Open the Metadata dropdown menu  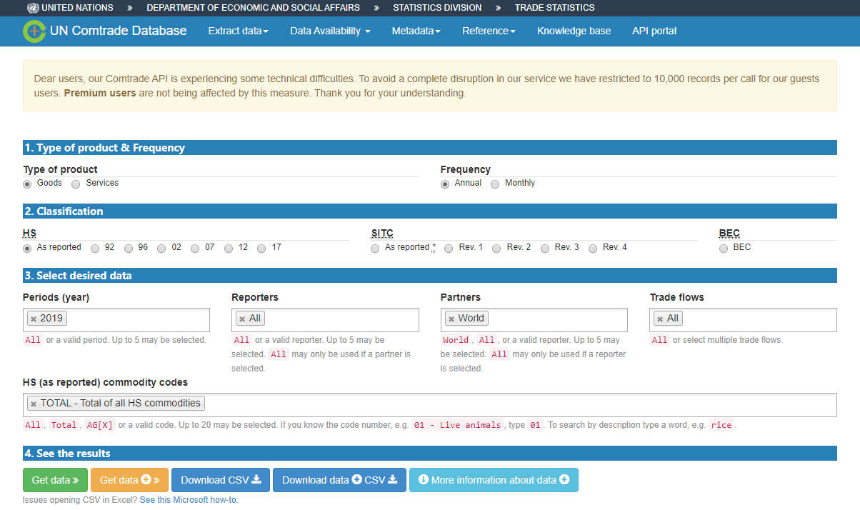416,31
